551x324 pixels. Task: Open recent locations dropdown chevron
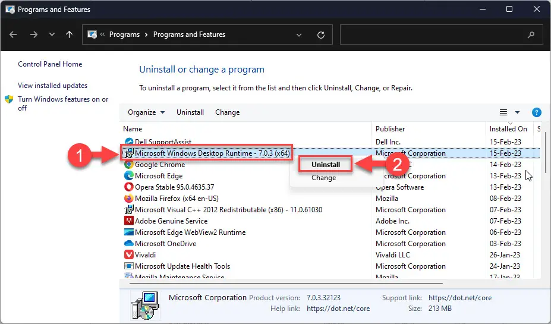[x=52, y=34]
